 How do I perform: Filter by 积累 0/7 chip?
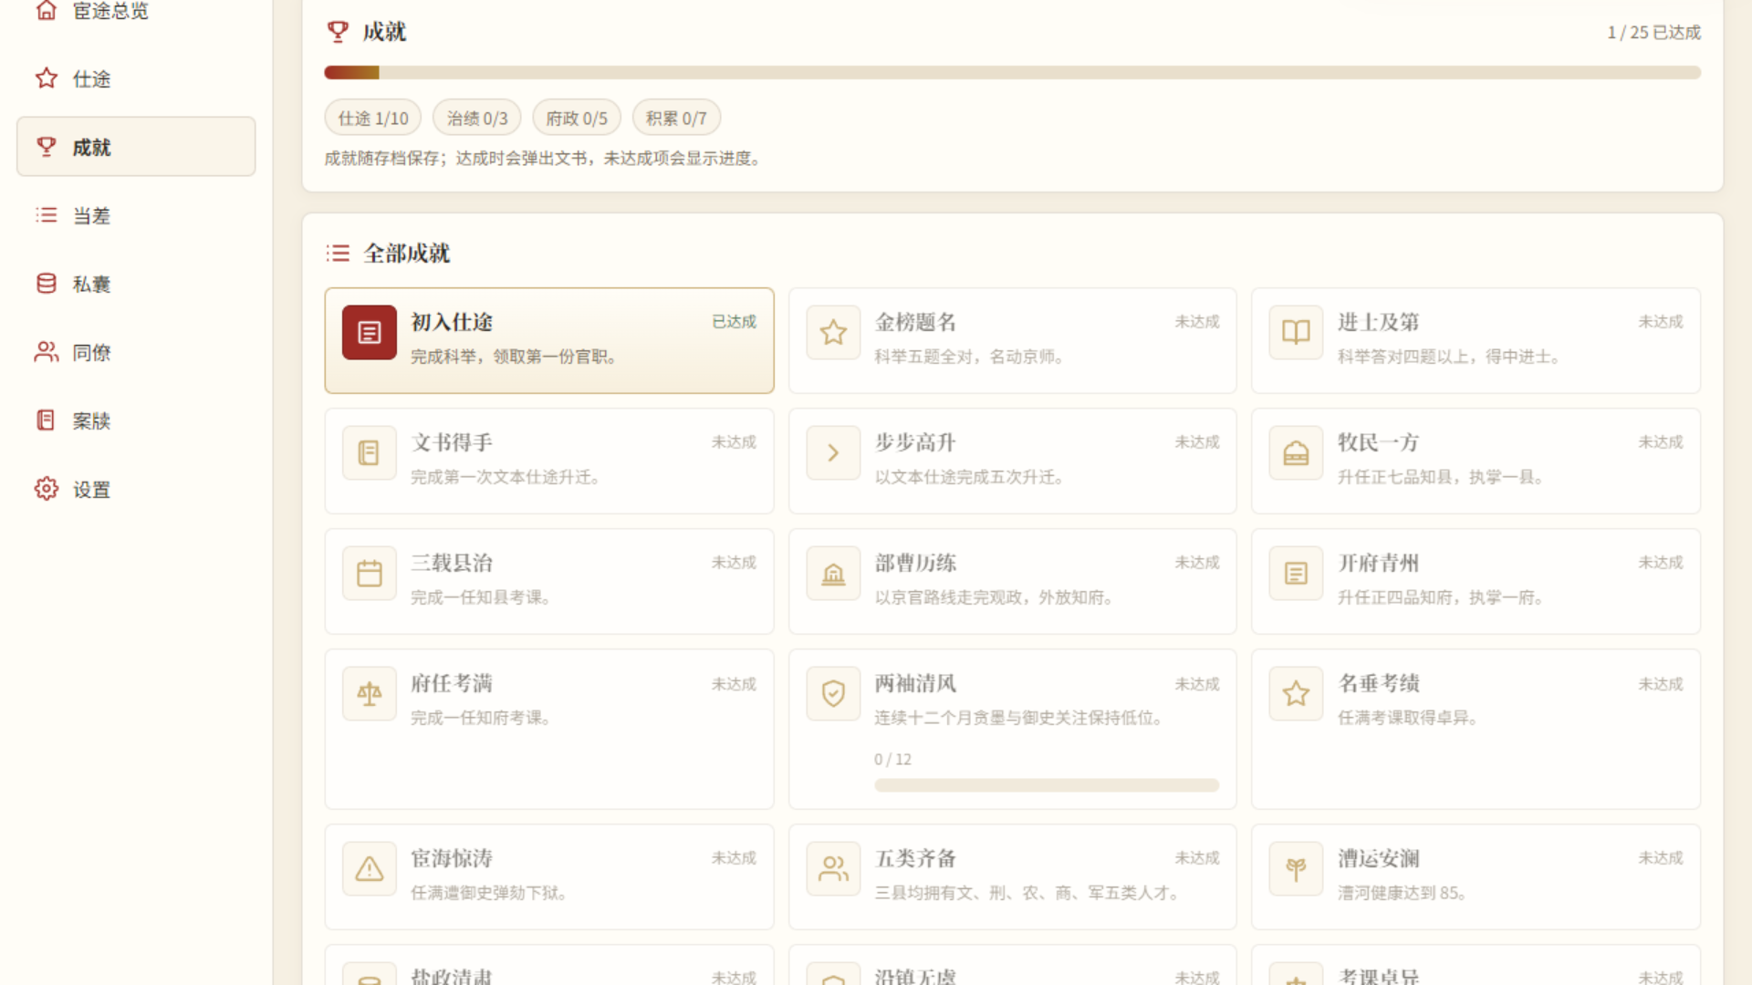tap(676, 118)
